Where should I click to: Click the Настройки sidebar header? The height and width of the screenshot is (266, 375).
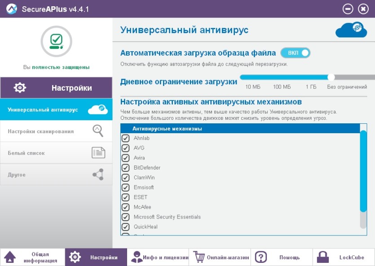coord(56,87)
